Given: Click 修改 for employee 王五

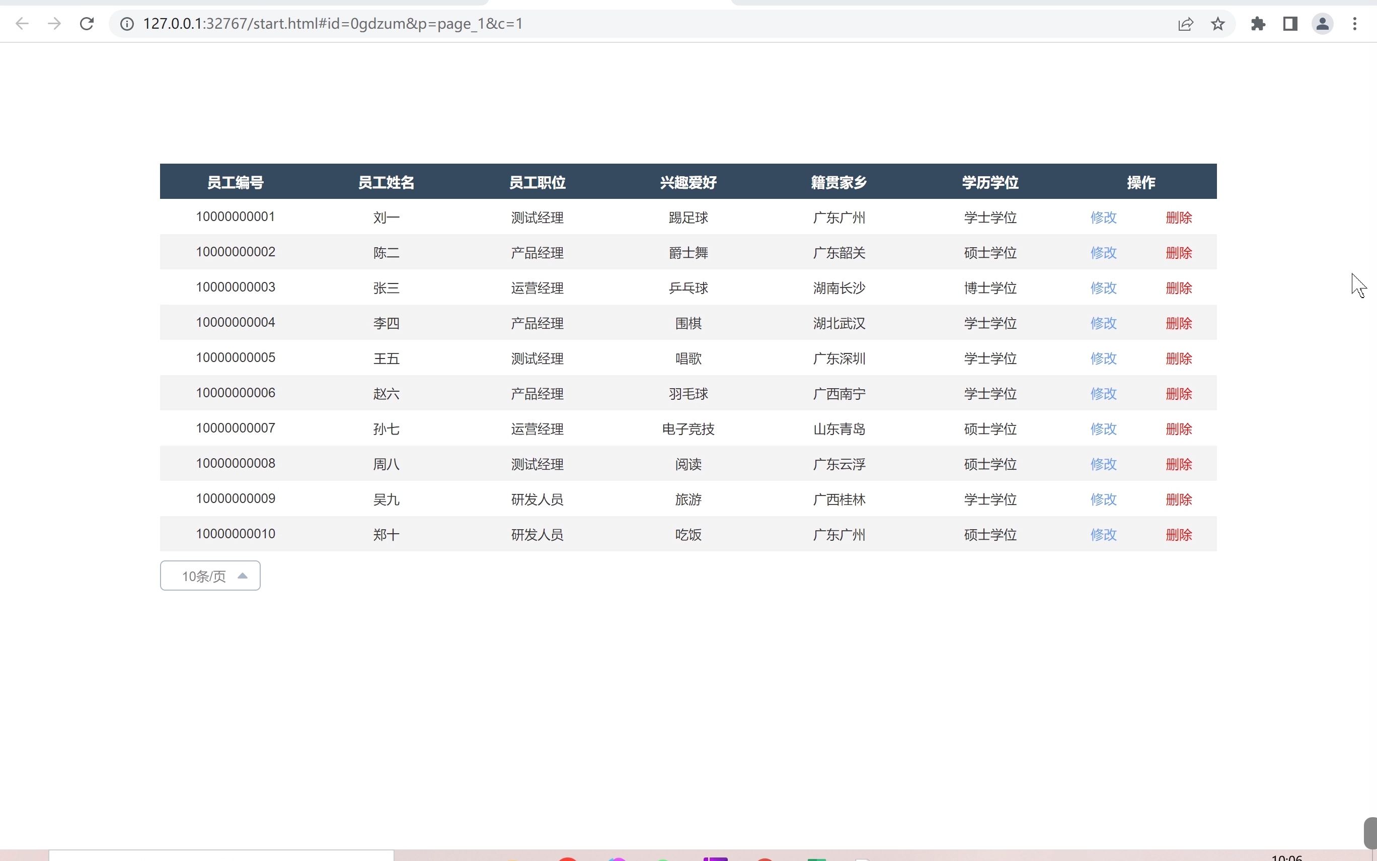Looking at the screenshot, I should point(1103,358).
